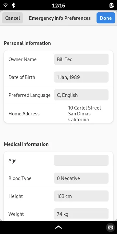Tap the bottom bar up chevron

58,227
